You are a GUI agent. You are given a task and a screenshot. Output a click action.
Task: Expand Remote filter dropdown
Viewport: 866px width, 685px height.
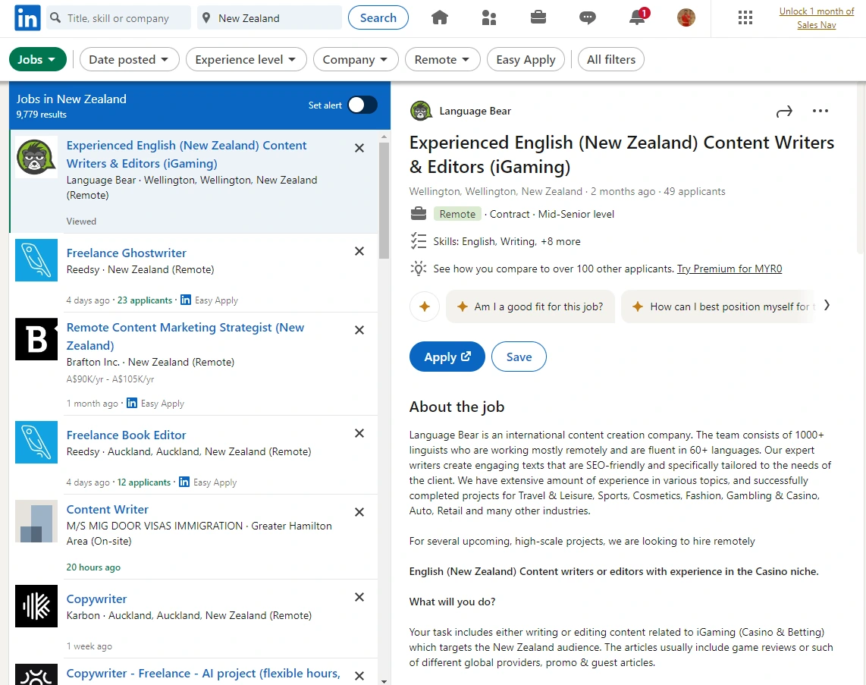point(442,60)
